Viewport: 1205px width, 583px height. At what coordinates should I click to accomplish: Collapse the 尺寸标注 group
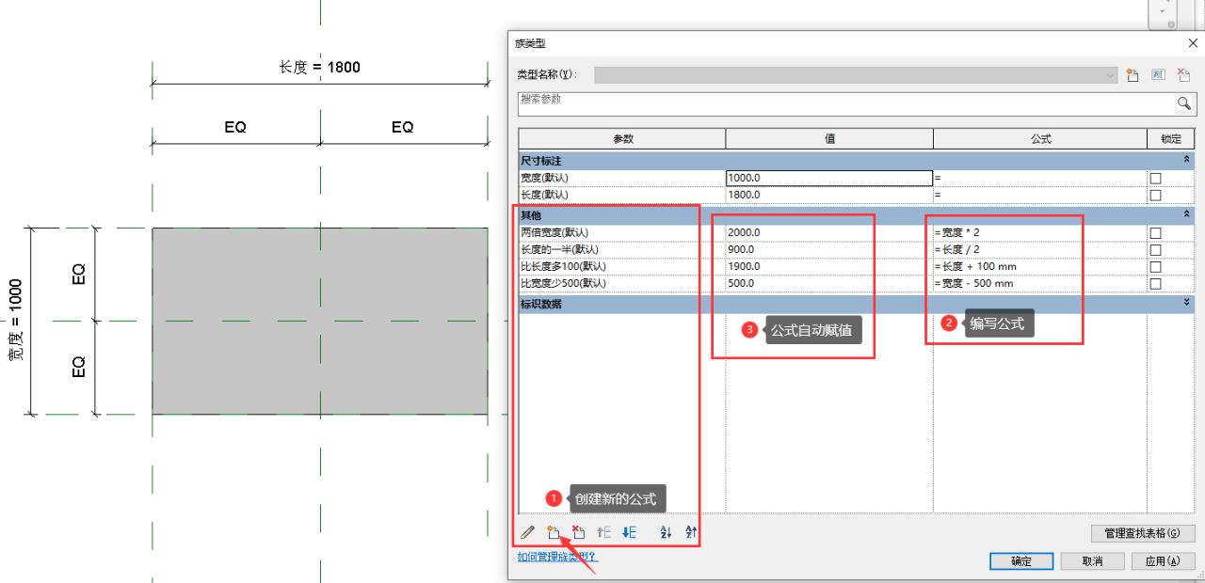pos(1188,161)
